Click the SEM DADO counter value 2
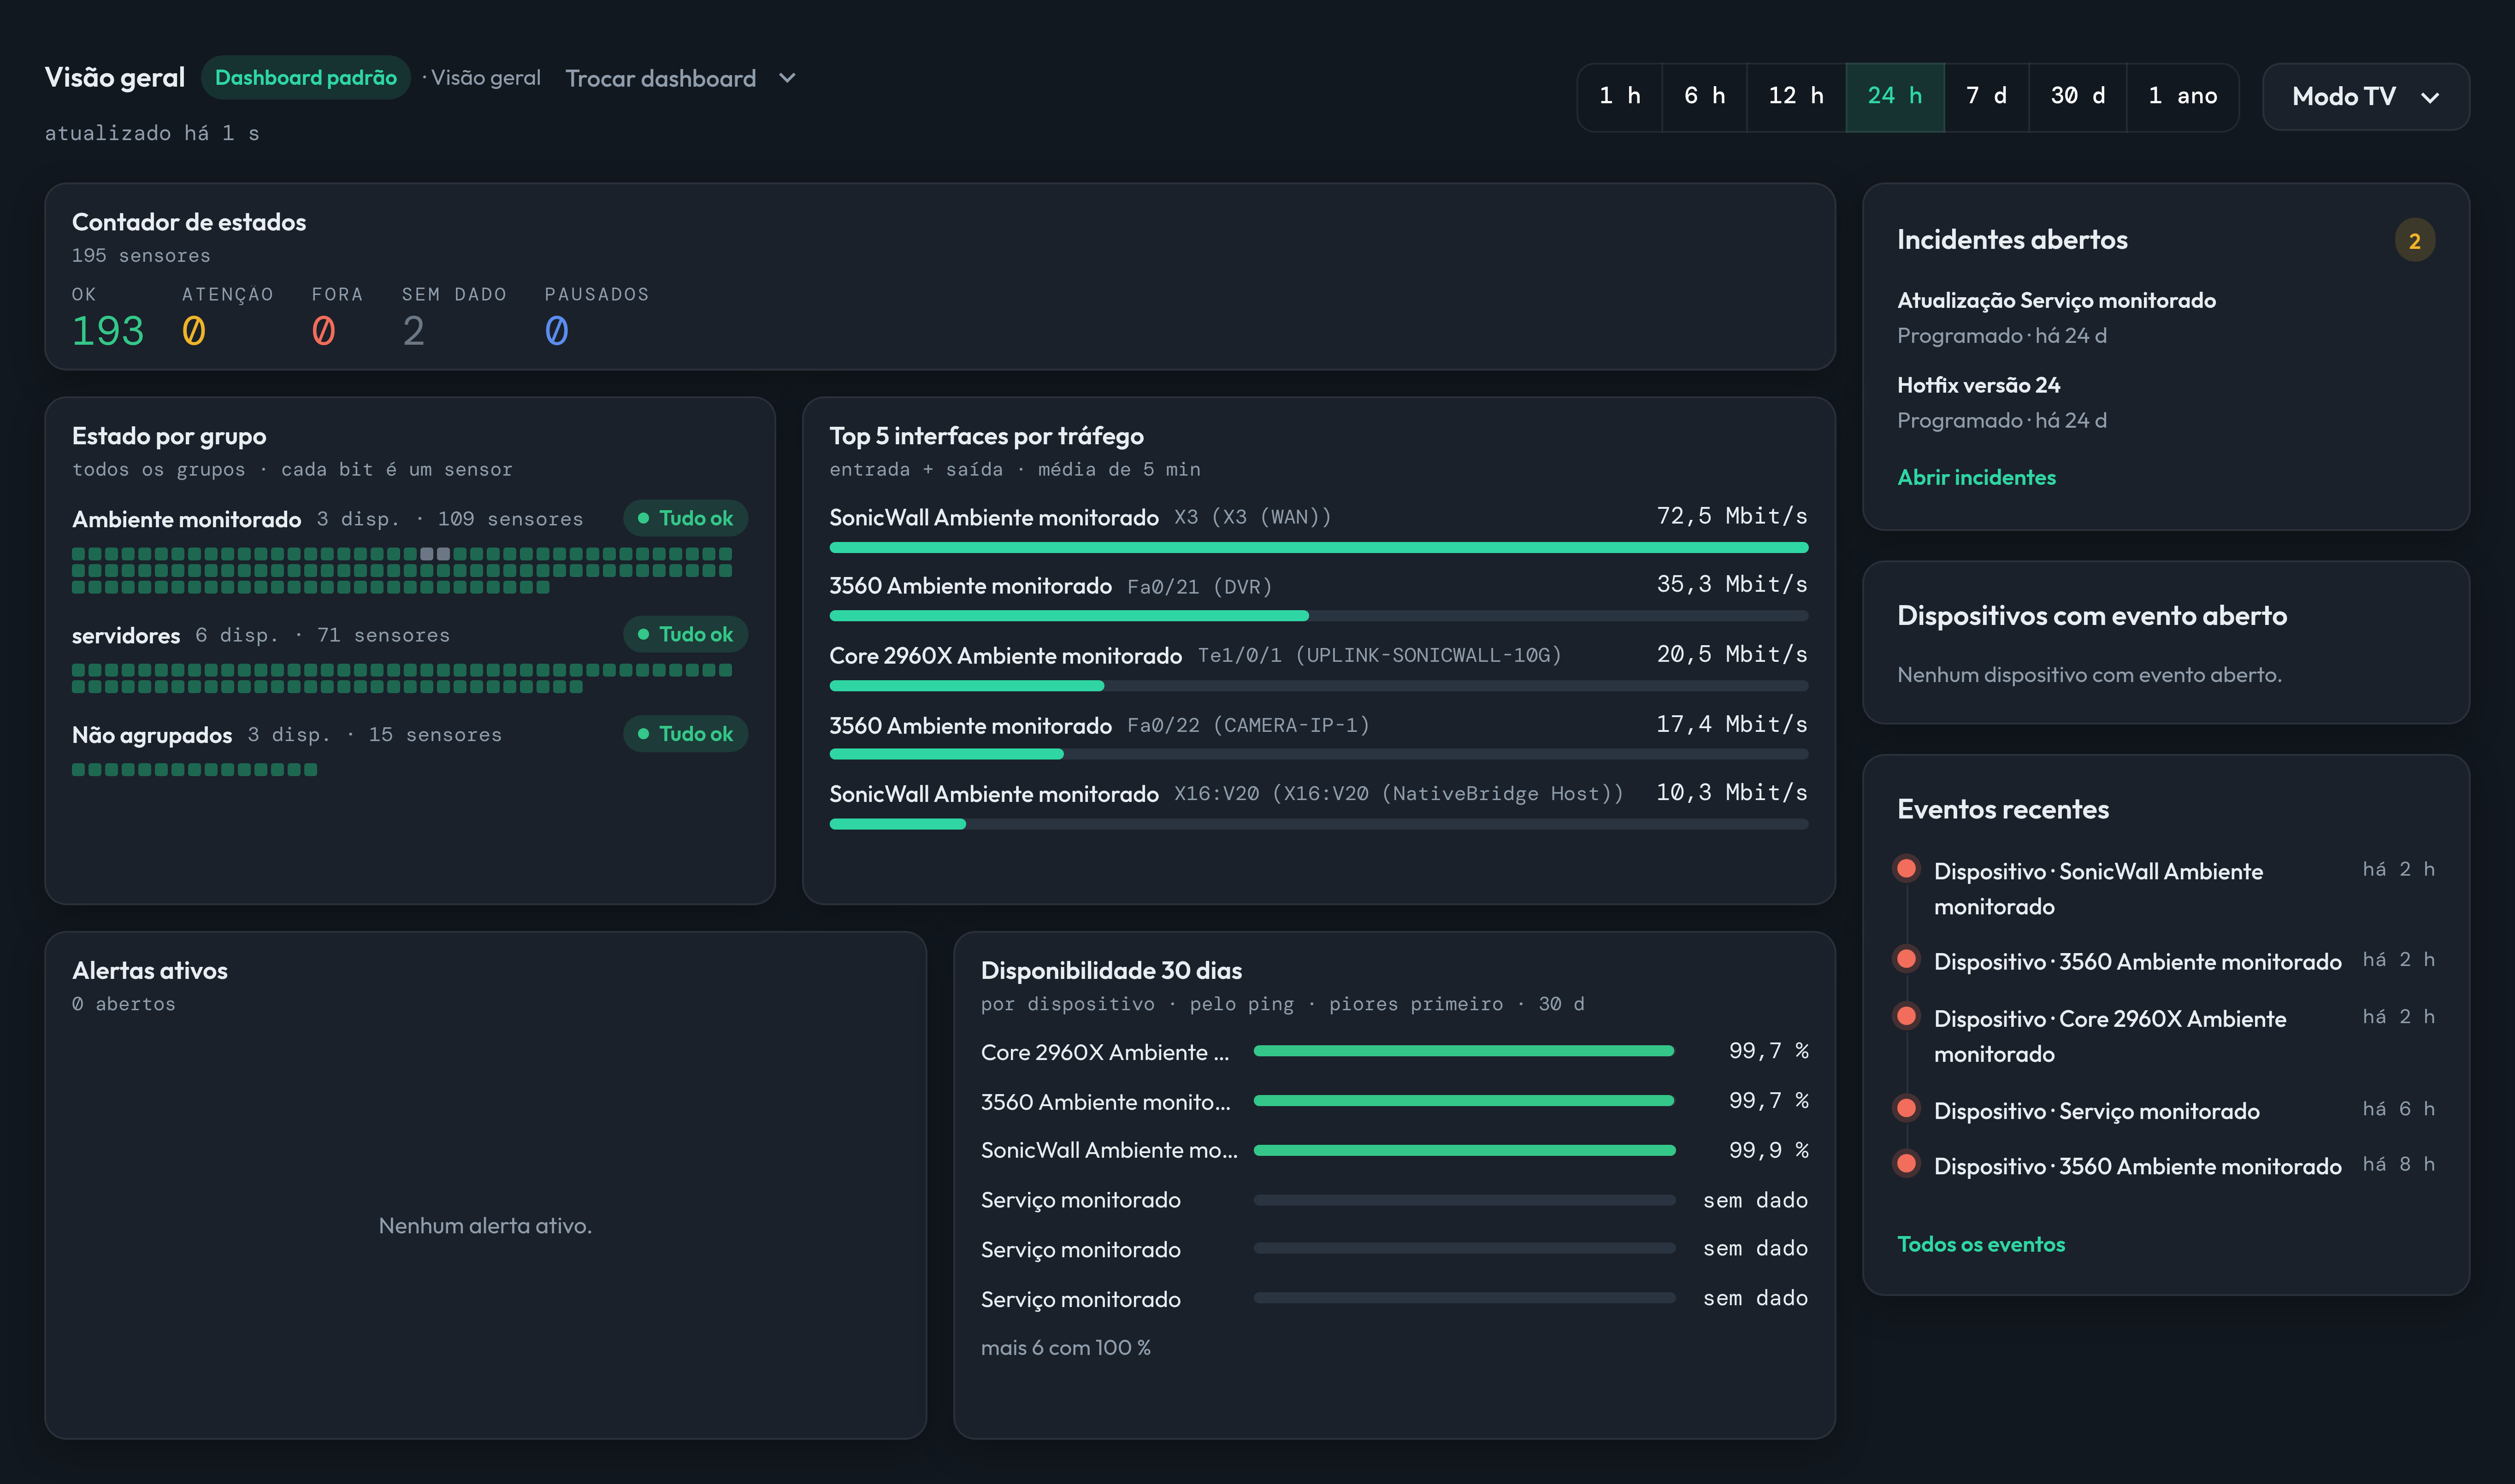The width and height of the screenshot is (2515, 1484). tap(414, 331)
